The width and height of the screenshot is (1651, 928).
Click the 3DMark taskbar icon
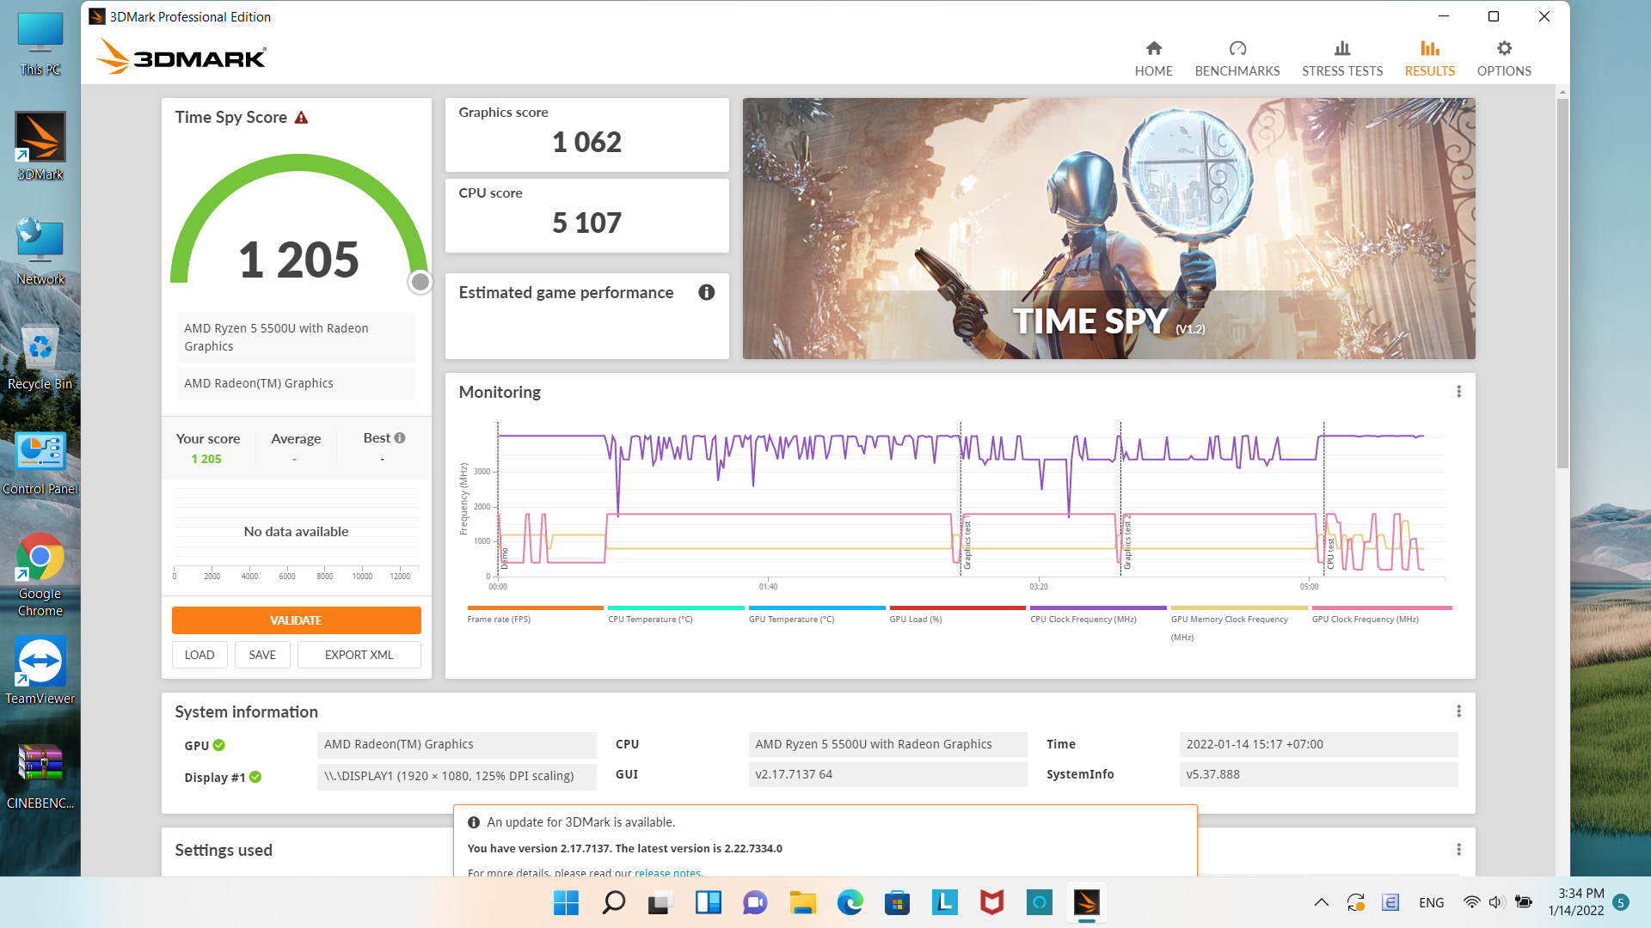point(1086,902)
